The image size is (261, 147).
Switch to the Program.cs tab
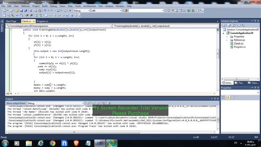[42, 21]
